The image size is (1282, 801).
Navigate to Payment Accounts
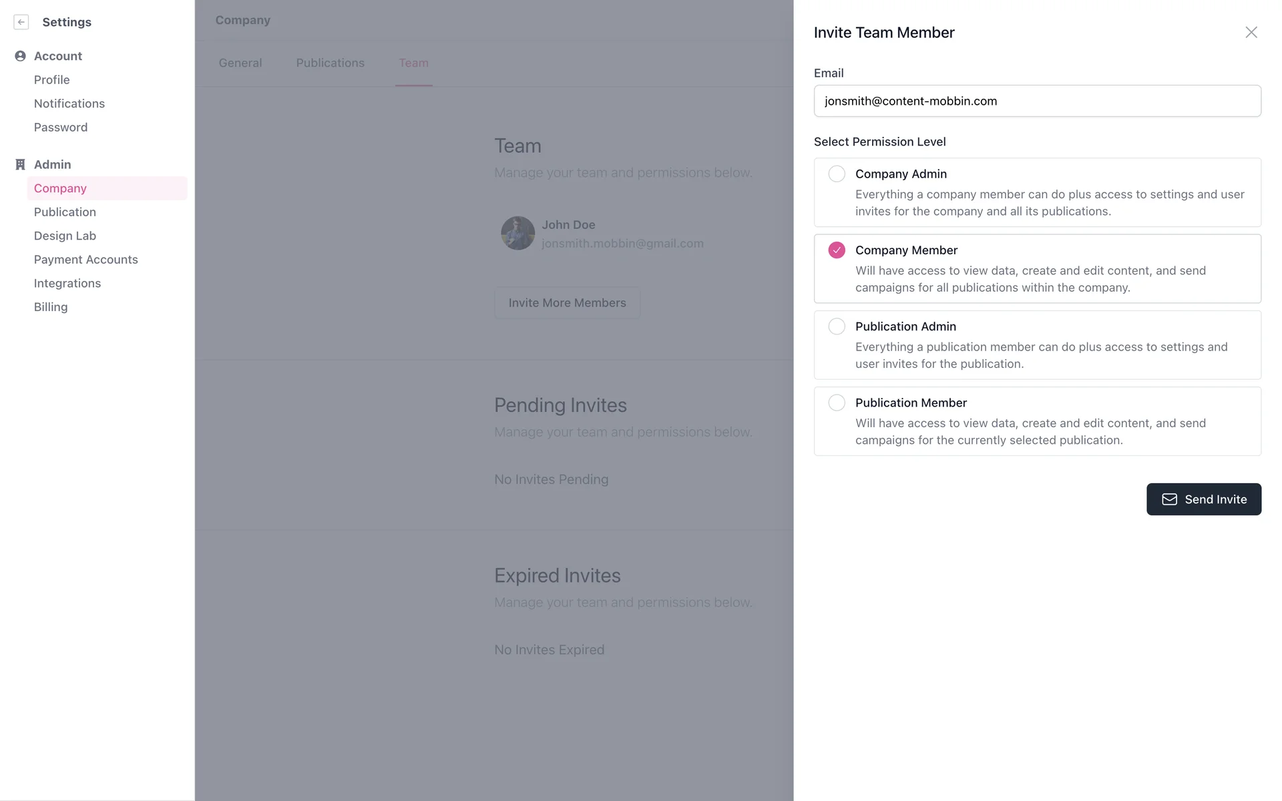click(85, 260)
